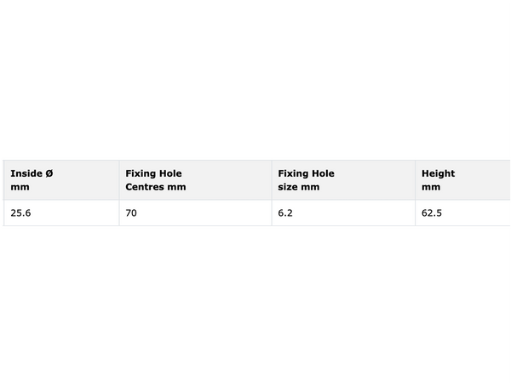Click mm text after Centres
The height and width of the screenshot is (385, 511).
(x=176, y=187)
